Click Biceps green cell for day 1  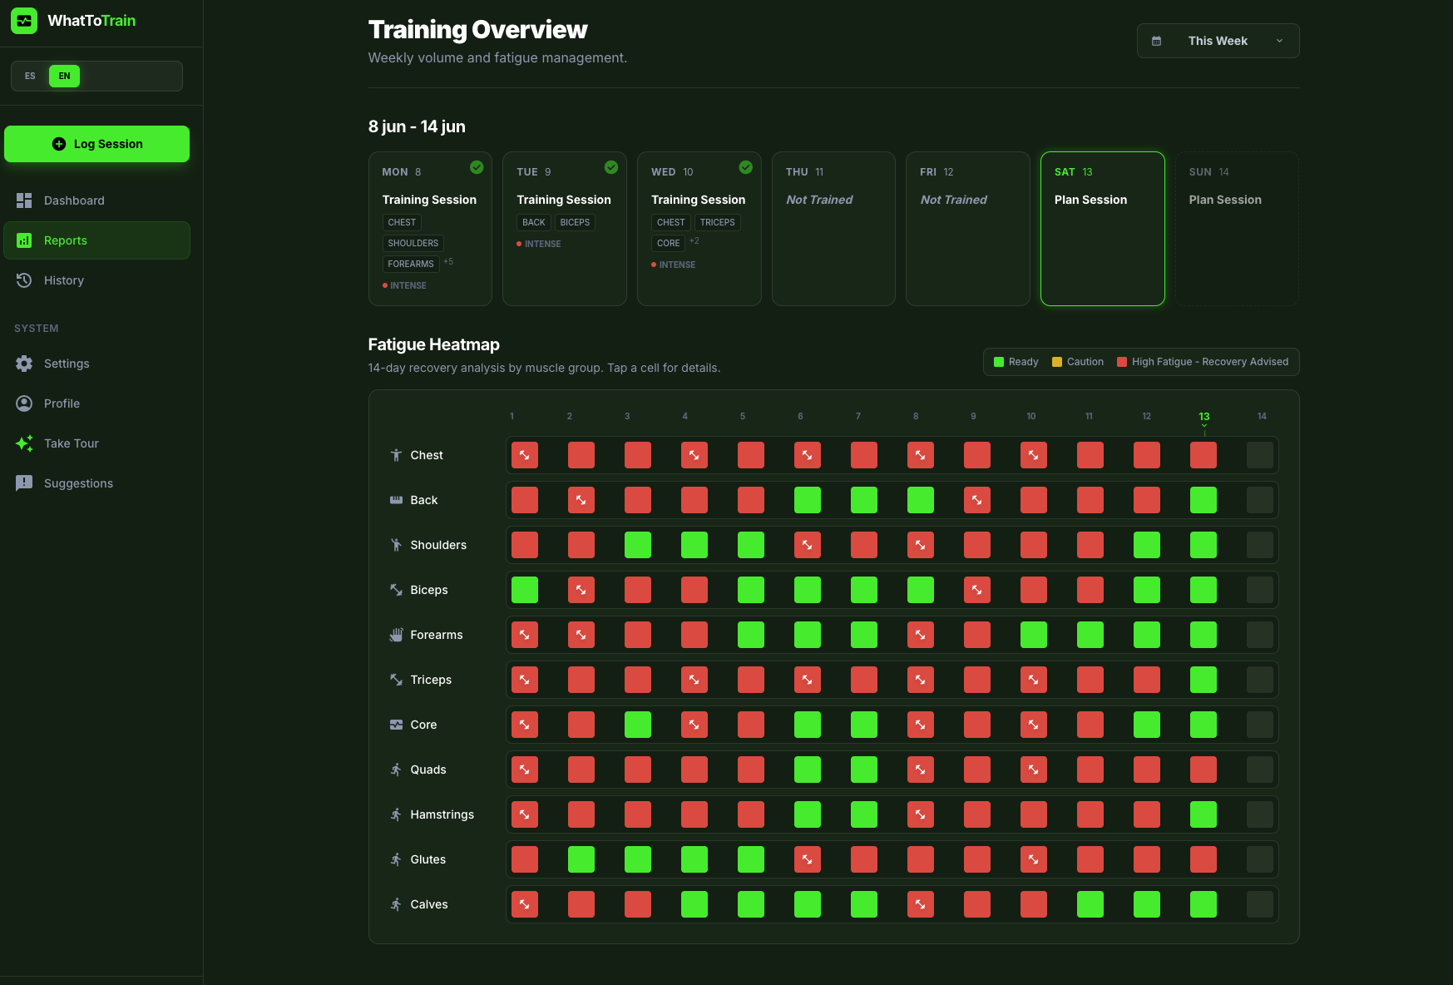pos(525,590)
